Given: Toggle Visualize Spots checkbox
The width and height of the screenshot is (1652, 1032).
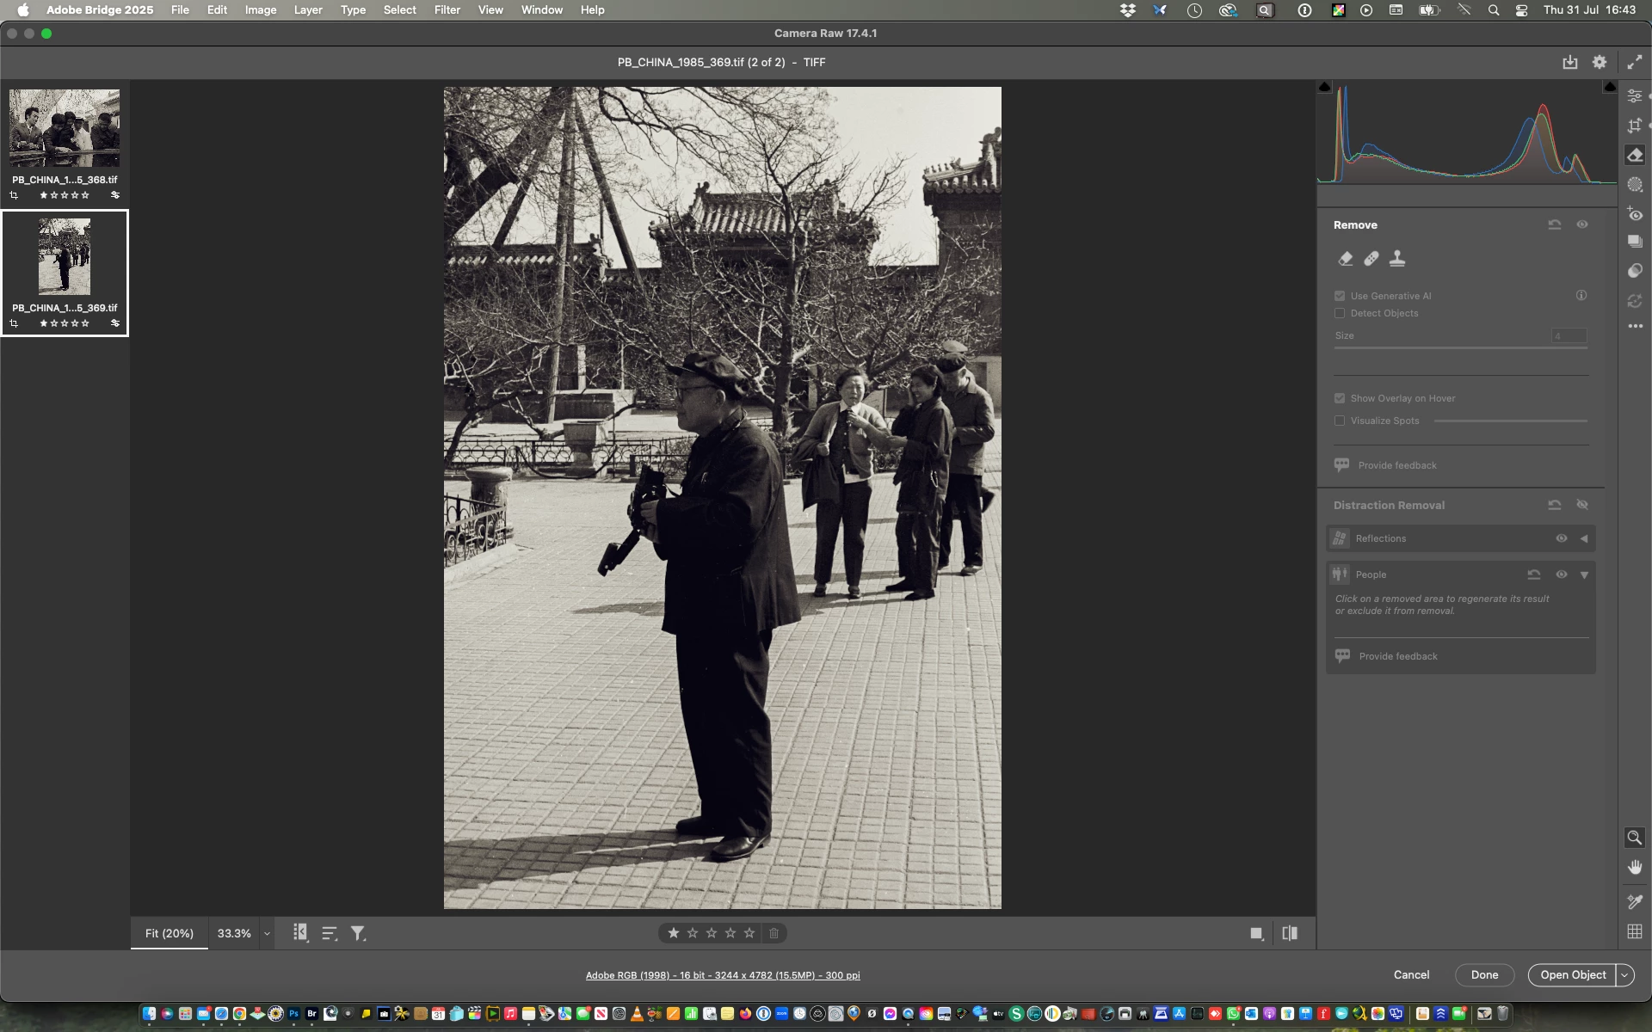Looking at the screenshot, I should click(1340, 421).
